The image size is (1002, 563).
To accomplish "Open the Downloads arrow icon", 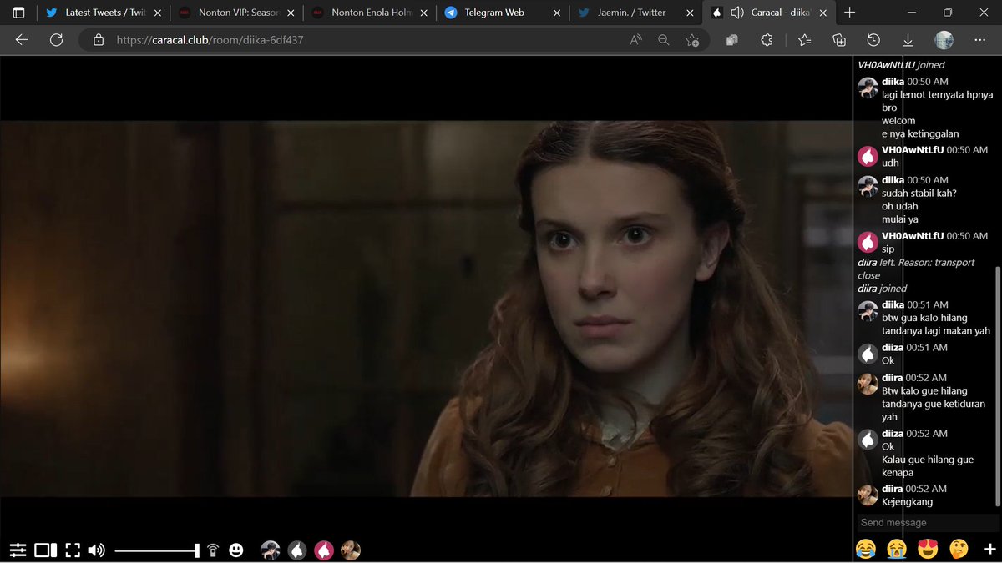I will pyautogui.click(x=908, y=40).
